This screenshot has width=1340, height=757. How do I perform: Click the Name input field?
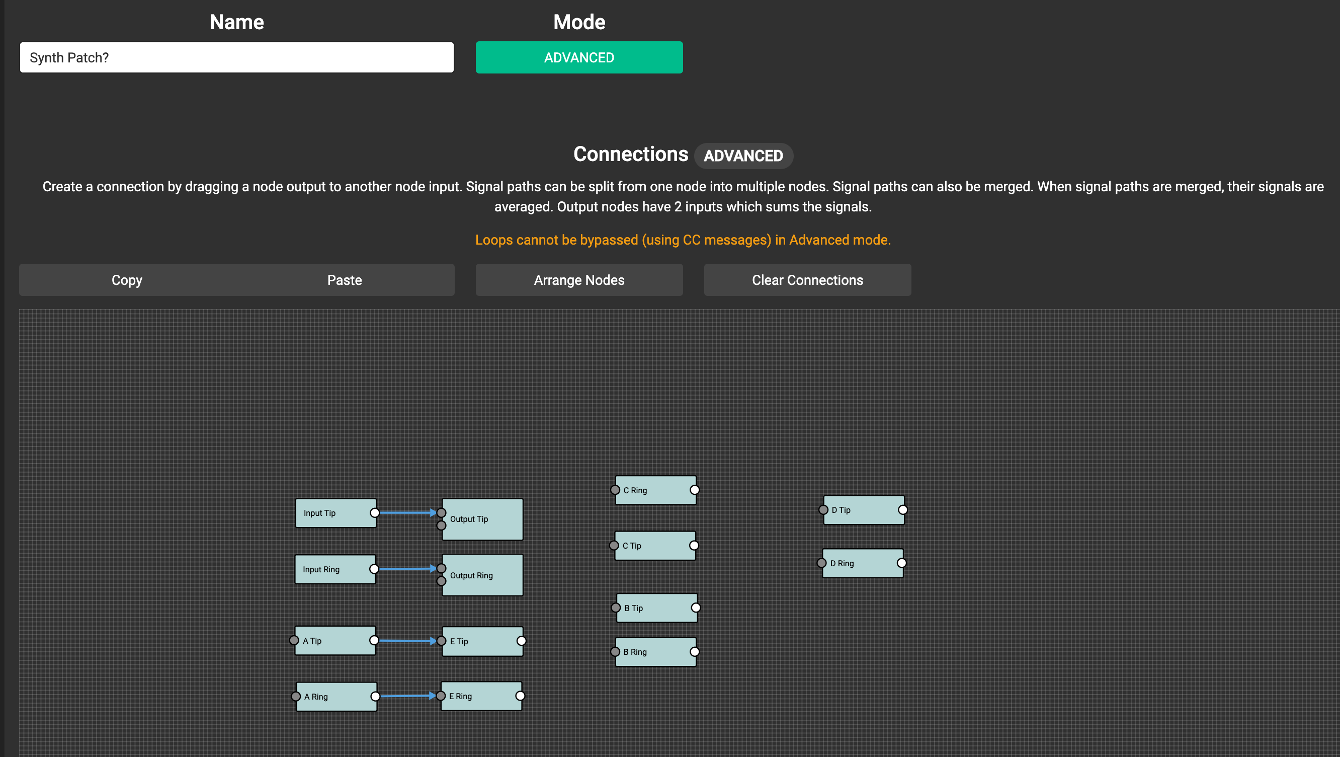[237, 57]
